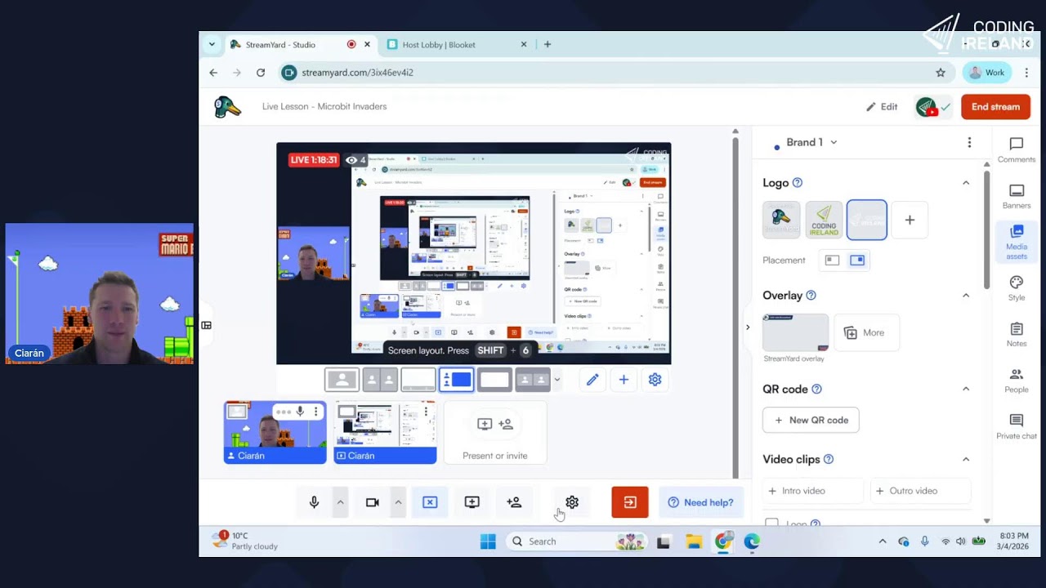The height and width of the screenshot is (588, 1046).
Task: Add an Intro video
Action: 812,491
